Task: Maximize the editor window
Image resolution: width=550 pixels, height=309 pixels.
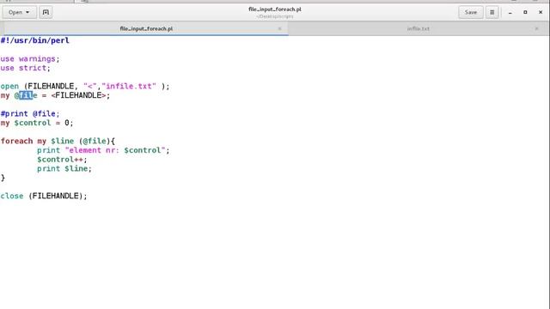Action: point(525,12)
